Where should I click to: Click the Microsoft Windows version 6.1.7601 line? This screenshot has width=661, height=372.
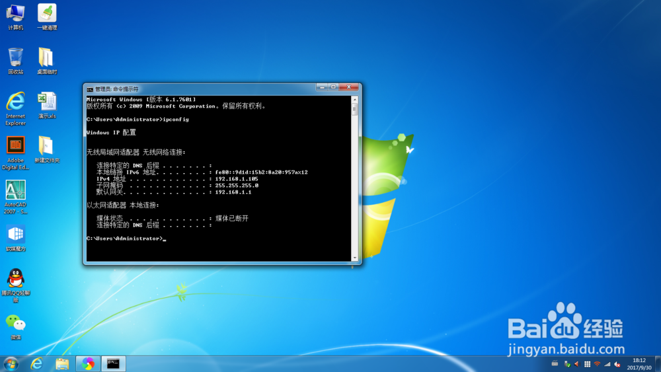tap(141, 99)
